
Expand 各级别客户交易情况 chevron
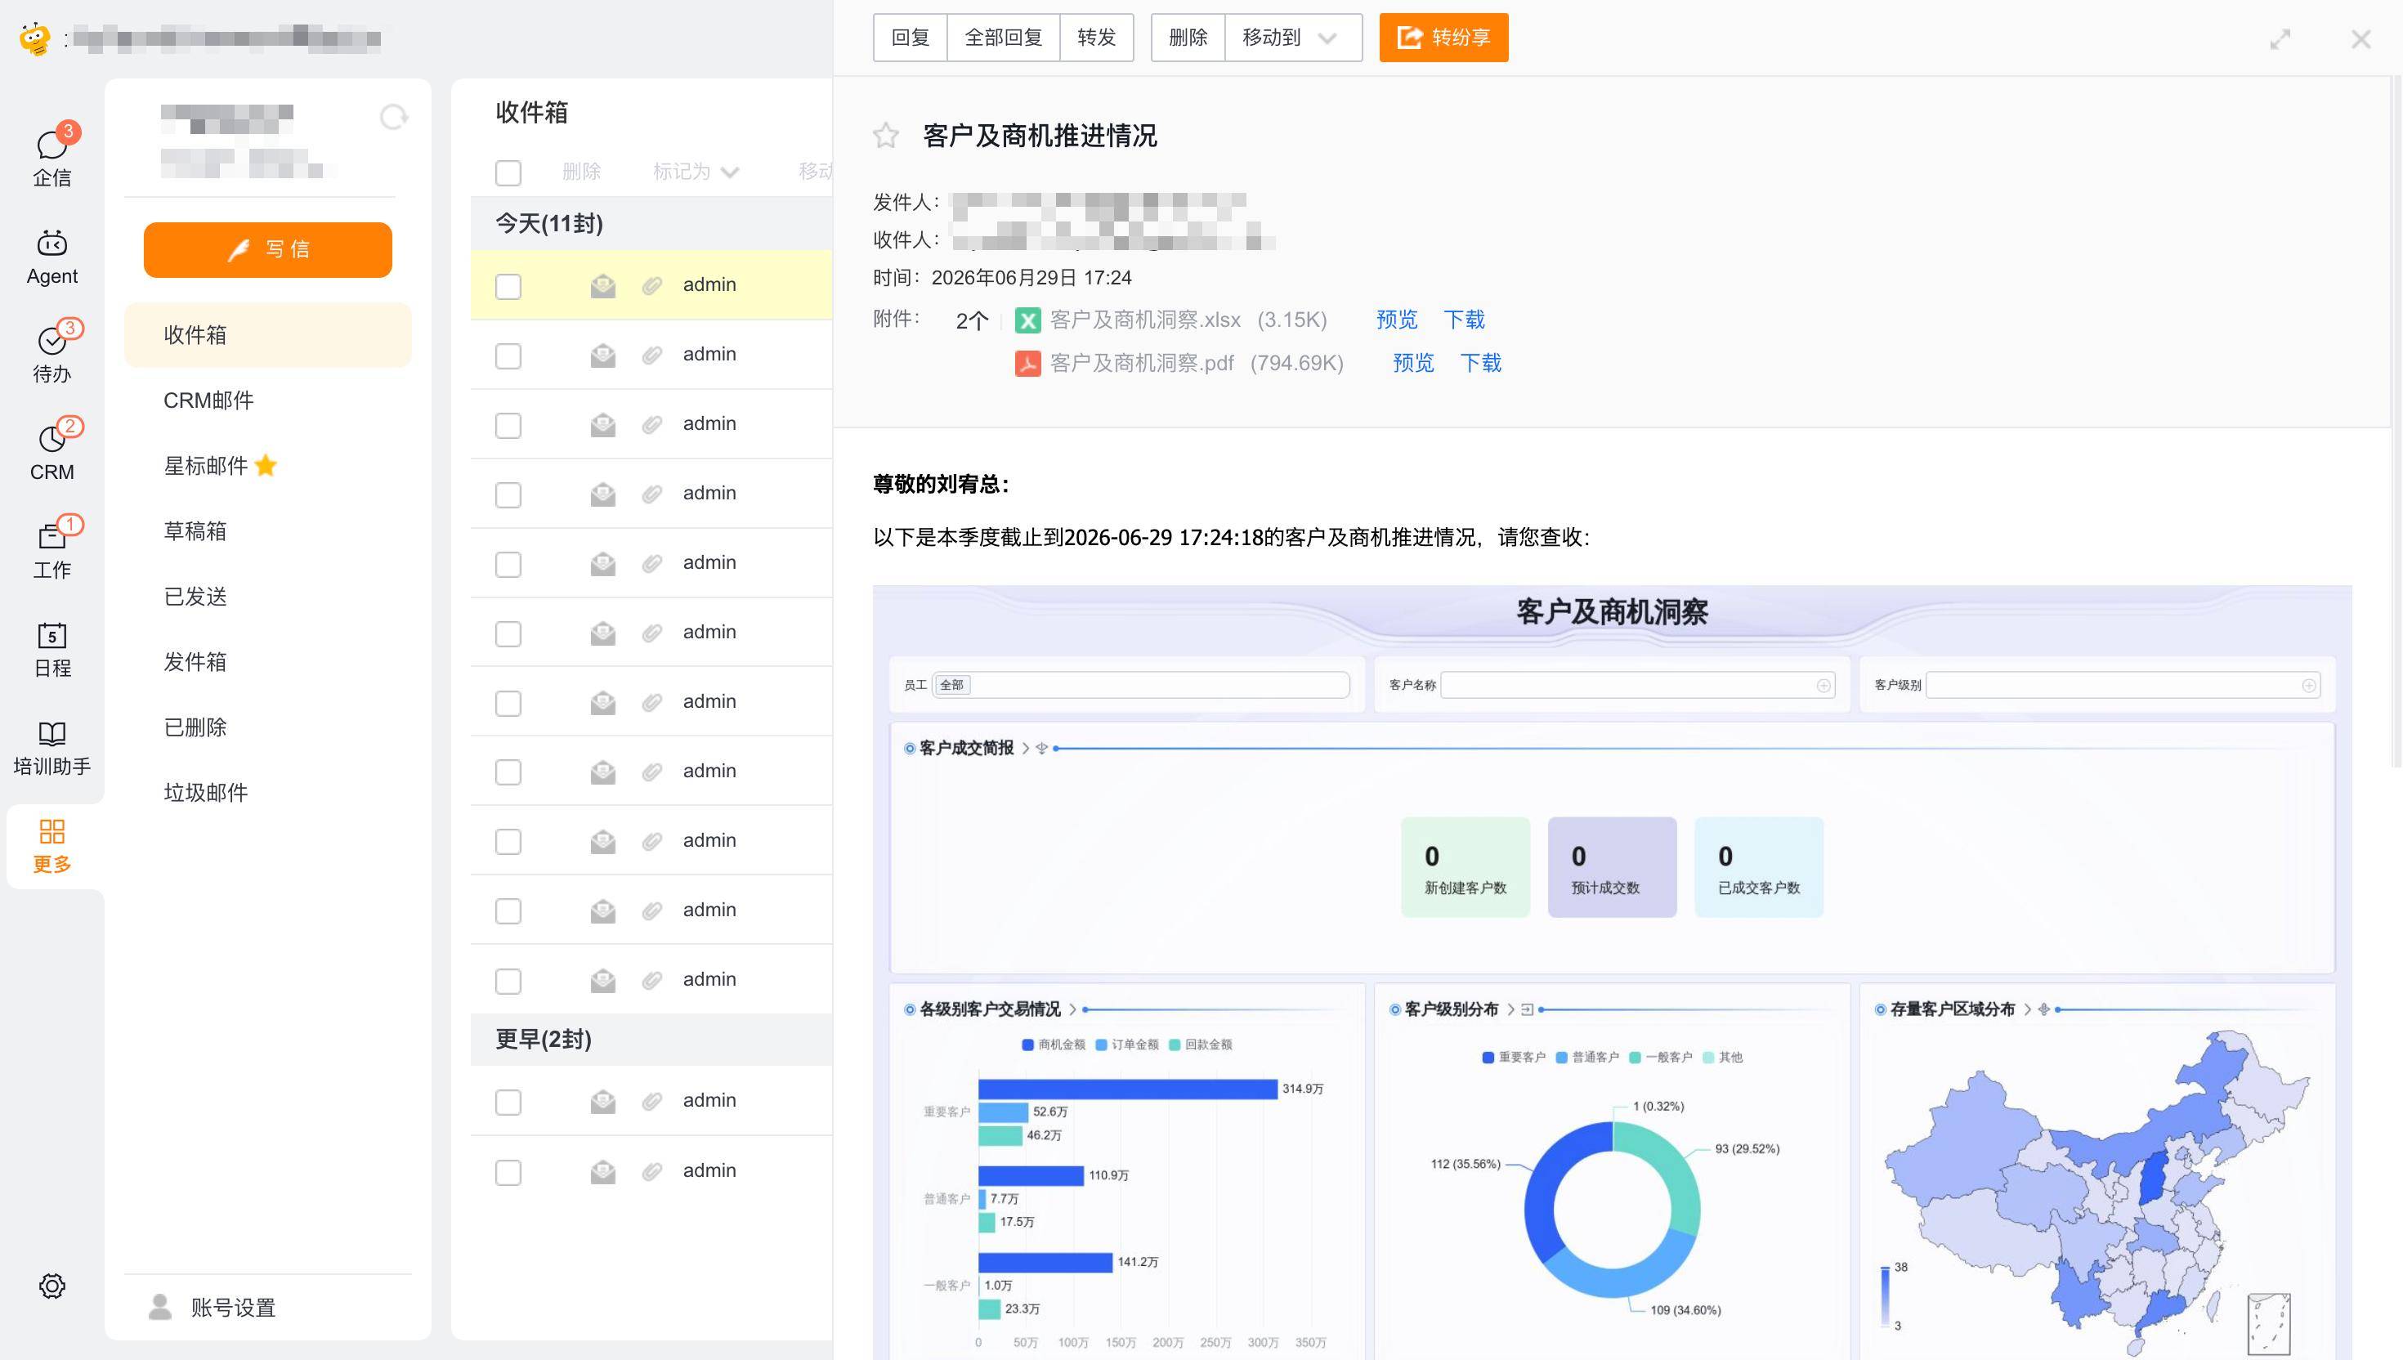point(1072,1009)
